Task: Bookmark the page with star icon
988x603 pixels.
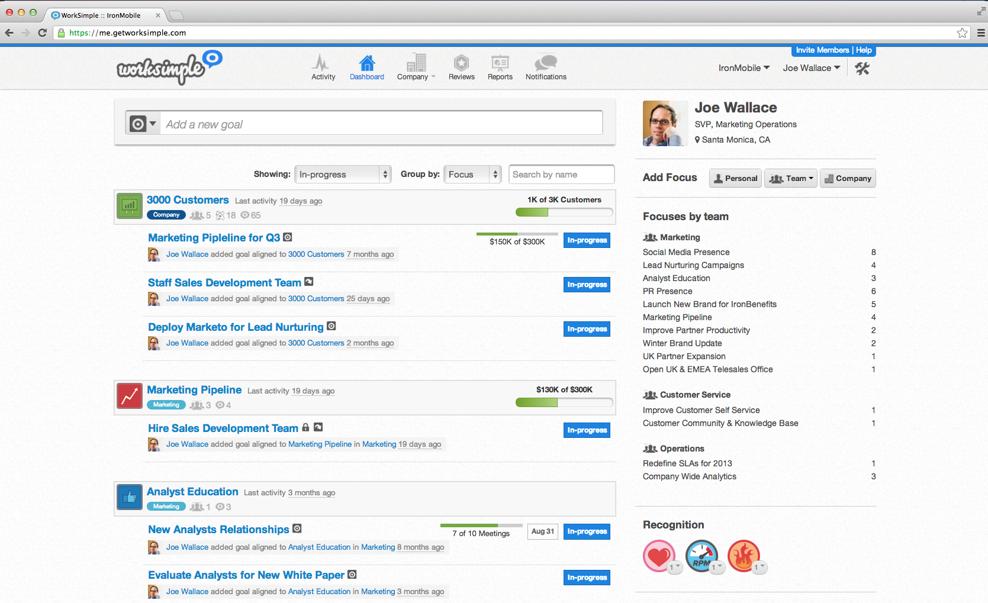Action: 963,33
